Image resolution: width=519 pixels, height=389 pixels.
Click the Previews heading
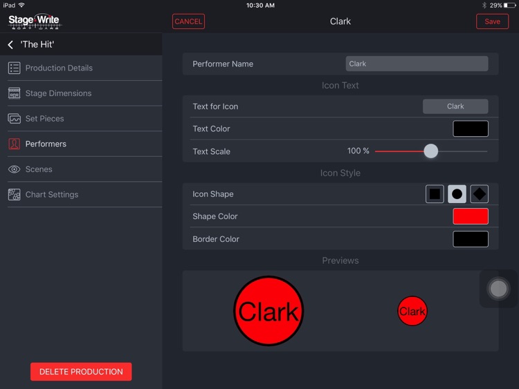[x=340, y=260]
